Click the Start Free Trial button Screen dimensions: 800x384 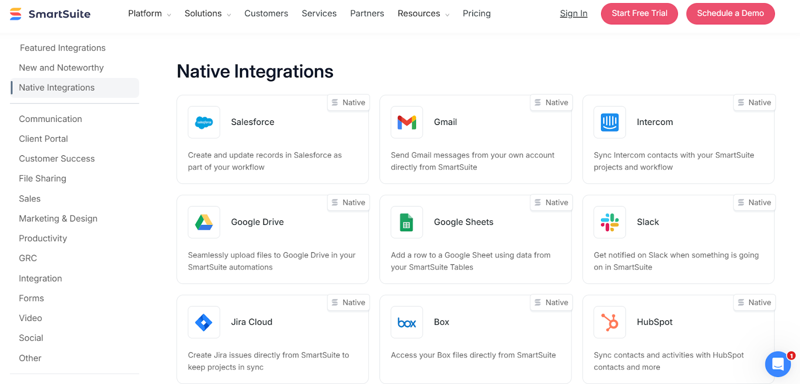tap(639, 13)
